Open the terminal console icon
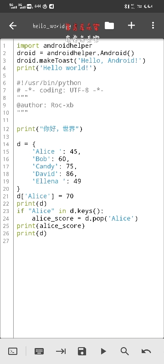The image size is (164, 364). [13, 351]
